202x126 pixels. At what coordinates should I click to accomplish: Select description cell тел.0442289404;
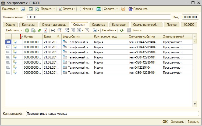tap(145, 68)
